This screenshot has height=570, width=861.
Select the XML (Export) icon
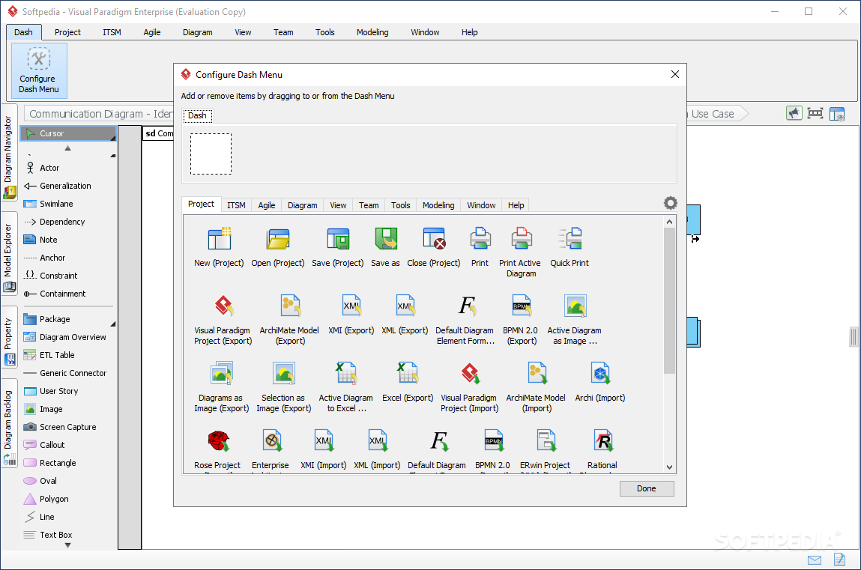[x=405, y=306]
